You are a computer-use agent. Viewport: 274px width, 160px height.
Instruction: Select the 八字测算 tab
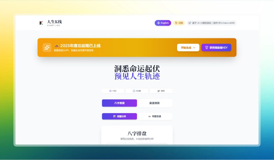[120, 103]
